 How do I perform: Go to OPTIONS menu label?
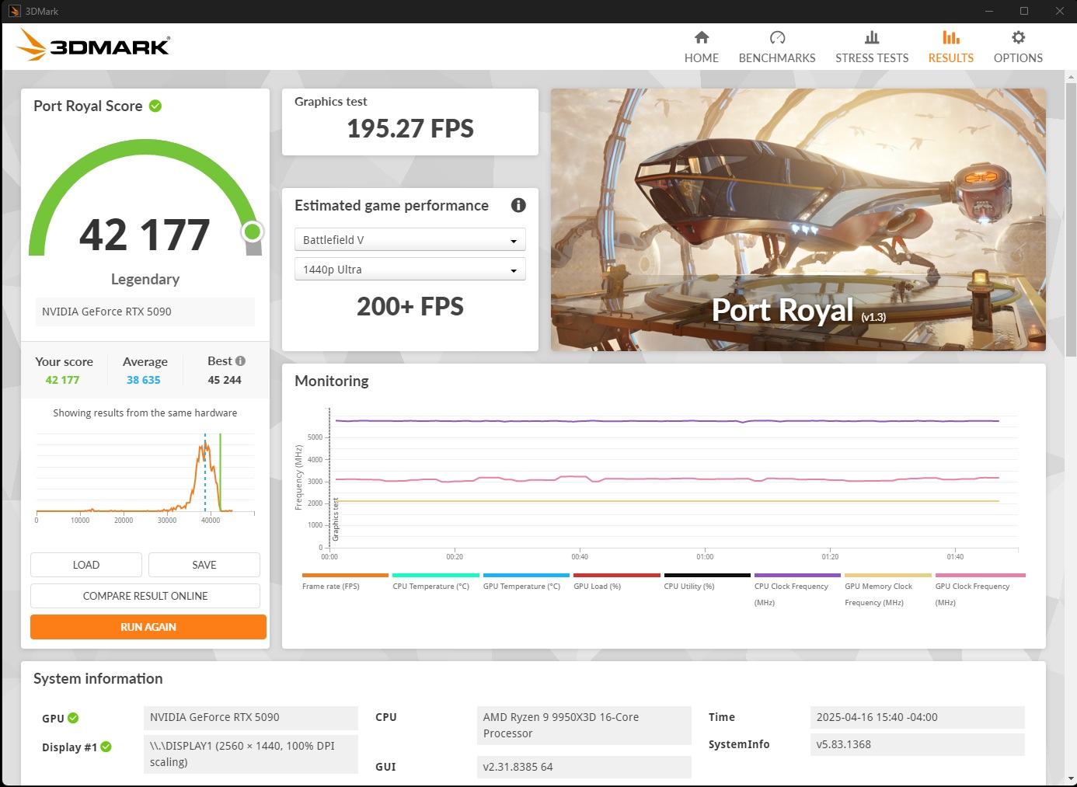point(1018,57)
